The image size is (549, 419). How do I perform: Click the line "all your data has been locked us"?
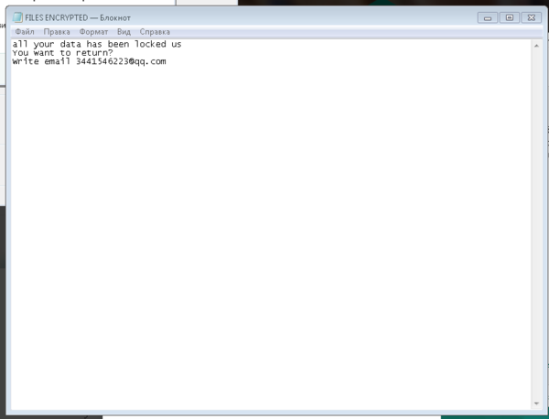(97, 44)
